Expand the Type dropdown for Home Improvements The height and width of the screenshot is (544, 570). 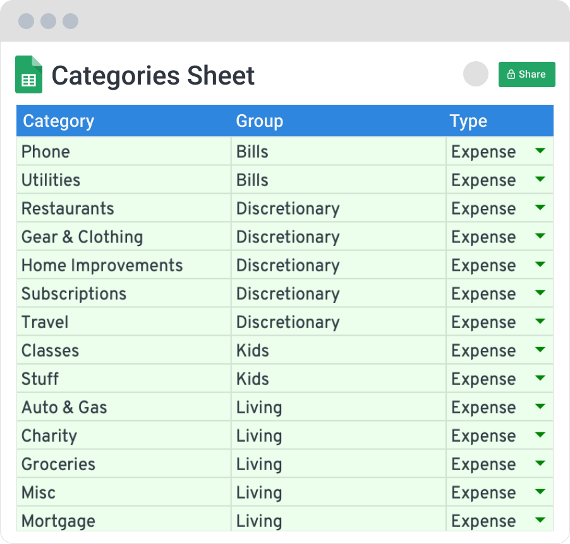[540, 264]
